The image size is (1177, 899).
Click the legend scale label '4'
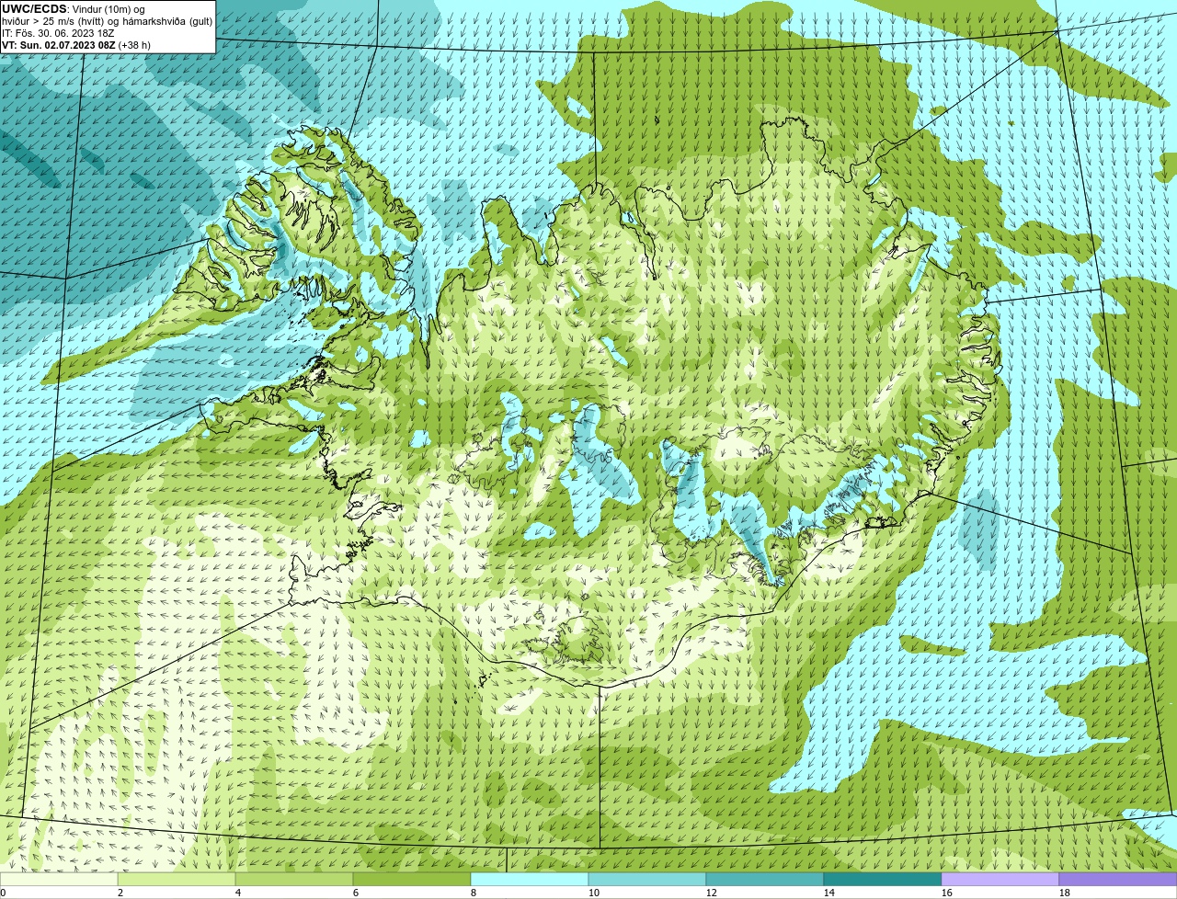238,893
